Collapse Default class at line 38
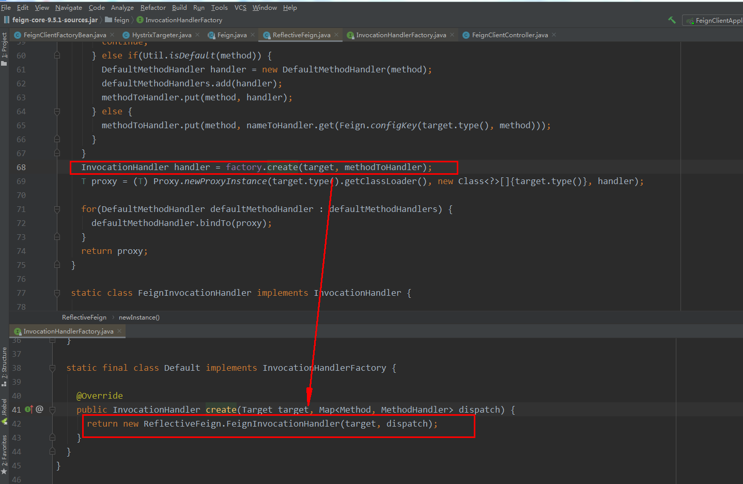This screenshot has width=743, height=484. coord(53,368)
